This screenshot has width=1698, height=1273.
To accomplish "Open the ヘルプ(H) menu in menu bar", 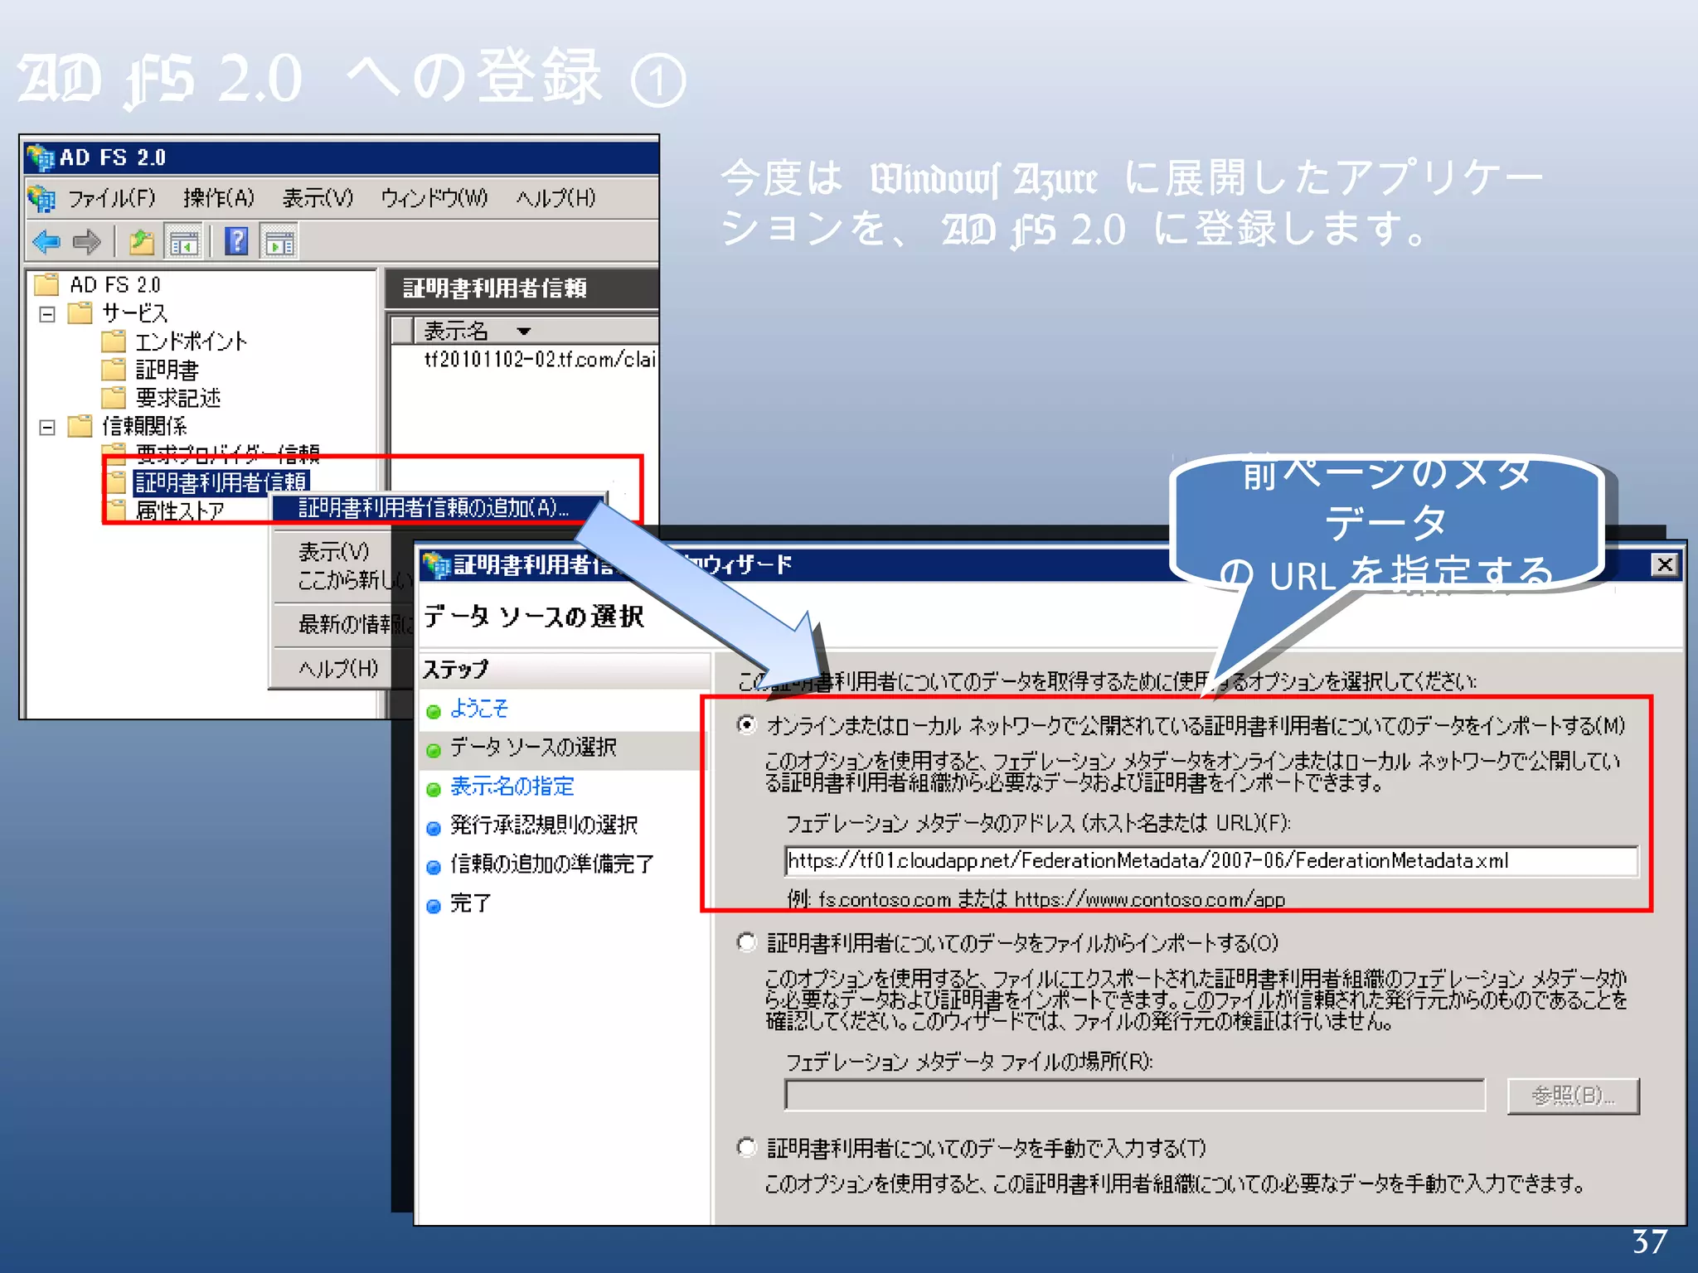I will tap(555, 198).
